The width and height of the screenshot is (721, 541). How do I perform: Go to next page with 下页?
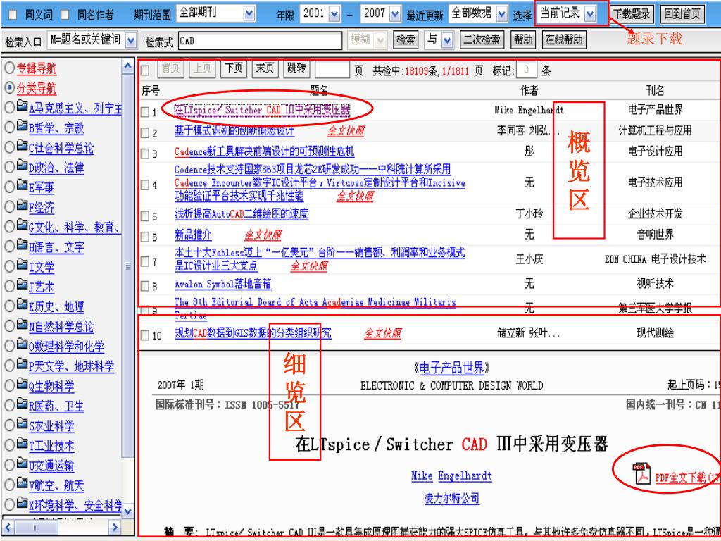(x=234, y=69)
